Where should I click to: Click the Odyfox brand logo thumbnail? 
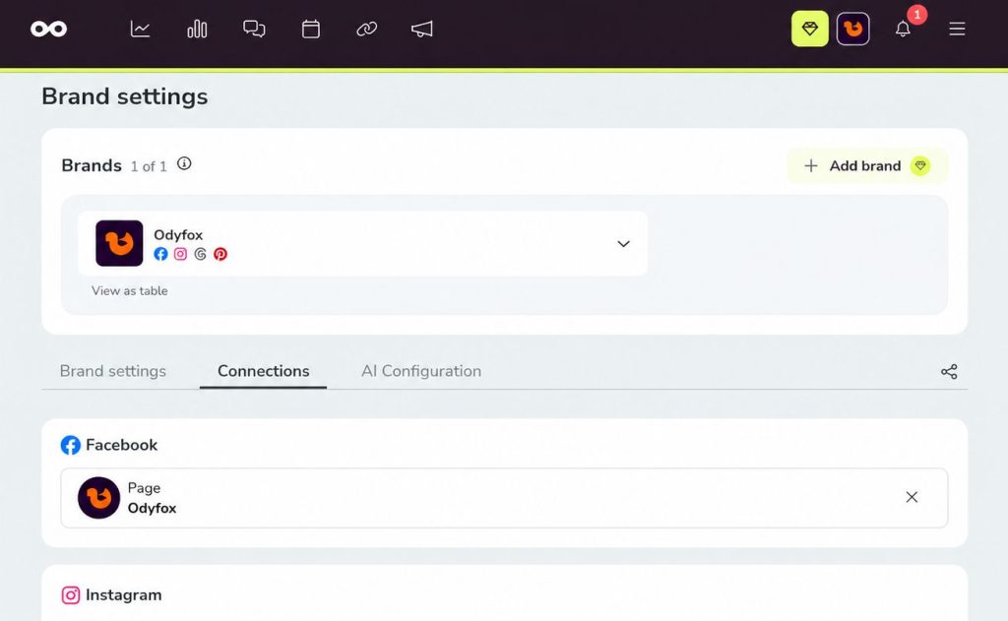[x=119, y=243]
